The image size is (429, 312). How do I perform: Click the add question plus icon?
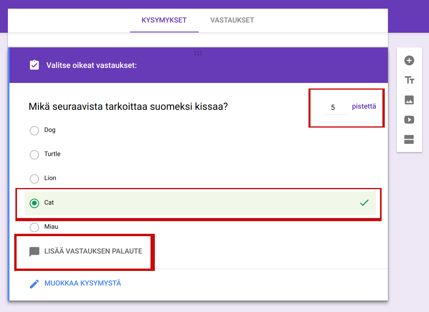coord(409,60)
